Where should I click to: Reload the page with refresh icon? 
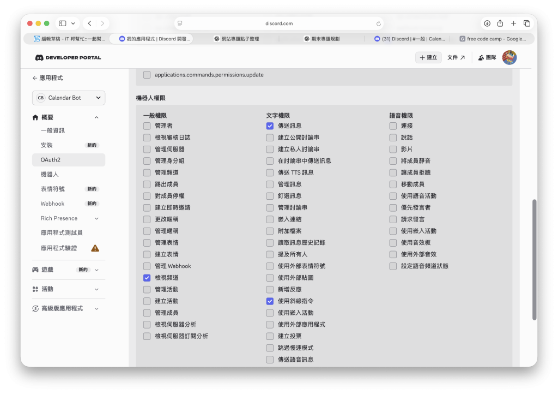click(378, 23)
